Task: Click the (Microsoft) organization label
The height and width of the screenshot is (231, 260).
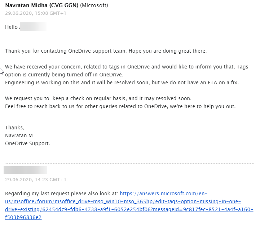Action: (x=94, y=5)
